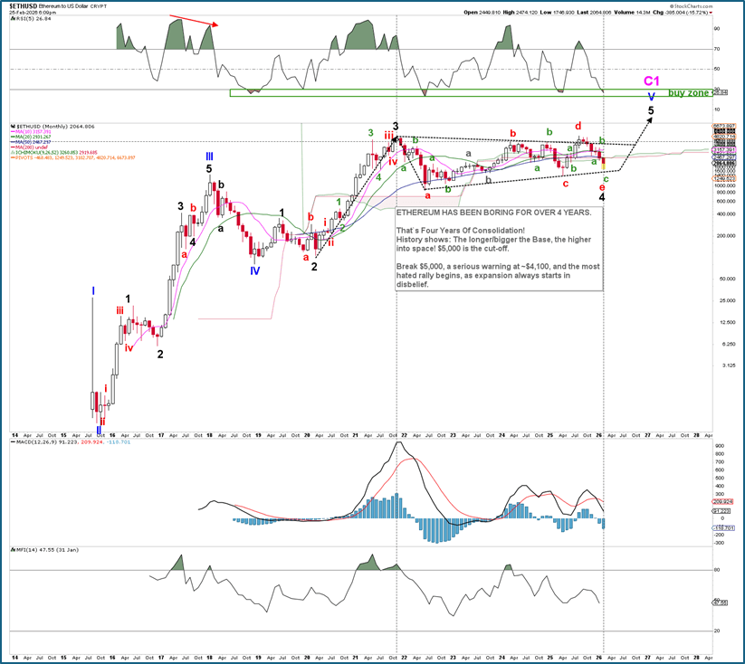745x664 pixels.
Task: Click the blue wave I label
Action: pos(93,290)
